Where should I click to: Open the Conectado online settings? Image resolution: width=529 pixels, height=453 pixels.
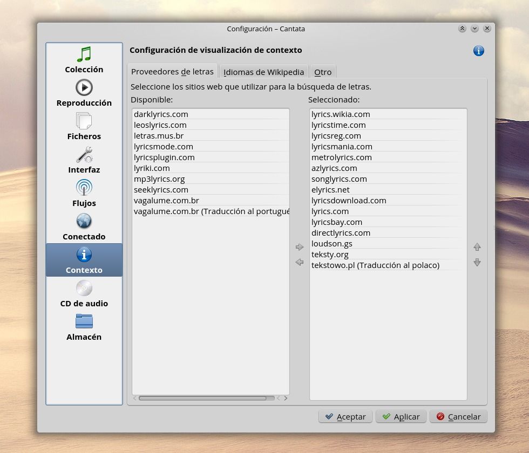84,227
